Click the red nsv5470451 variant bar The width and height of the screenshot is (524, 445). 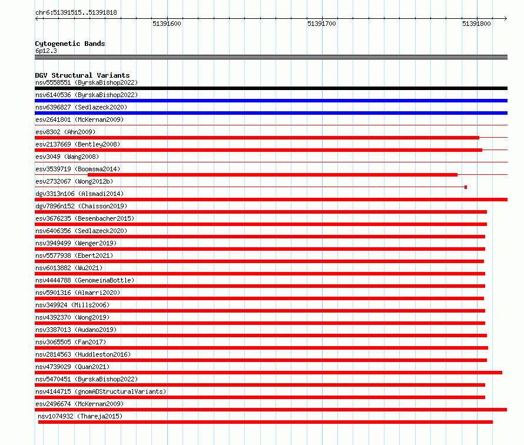point(260,385)
